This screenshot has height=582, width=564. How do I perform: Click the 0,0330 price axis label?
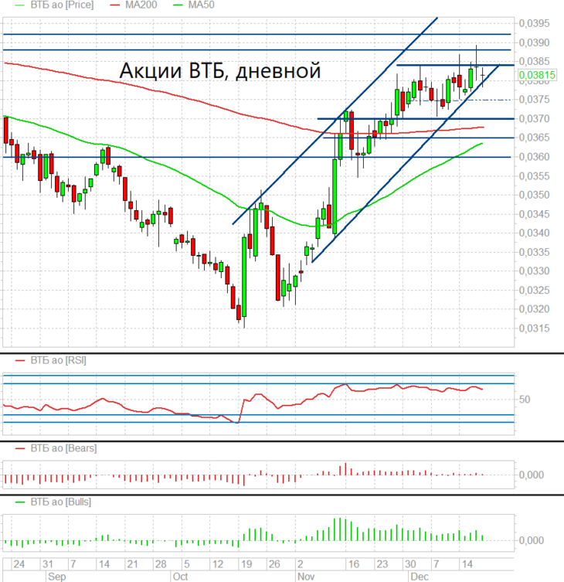point(534,271)
